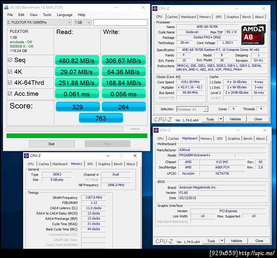
Task: Switch to Bench tab in the CPU window
Action: pyautogui.click(x=247, y=17)
